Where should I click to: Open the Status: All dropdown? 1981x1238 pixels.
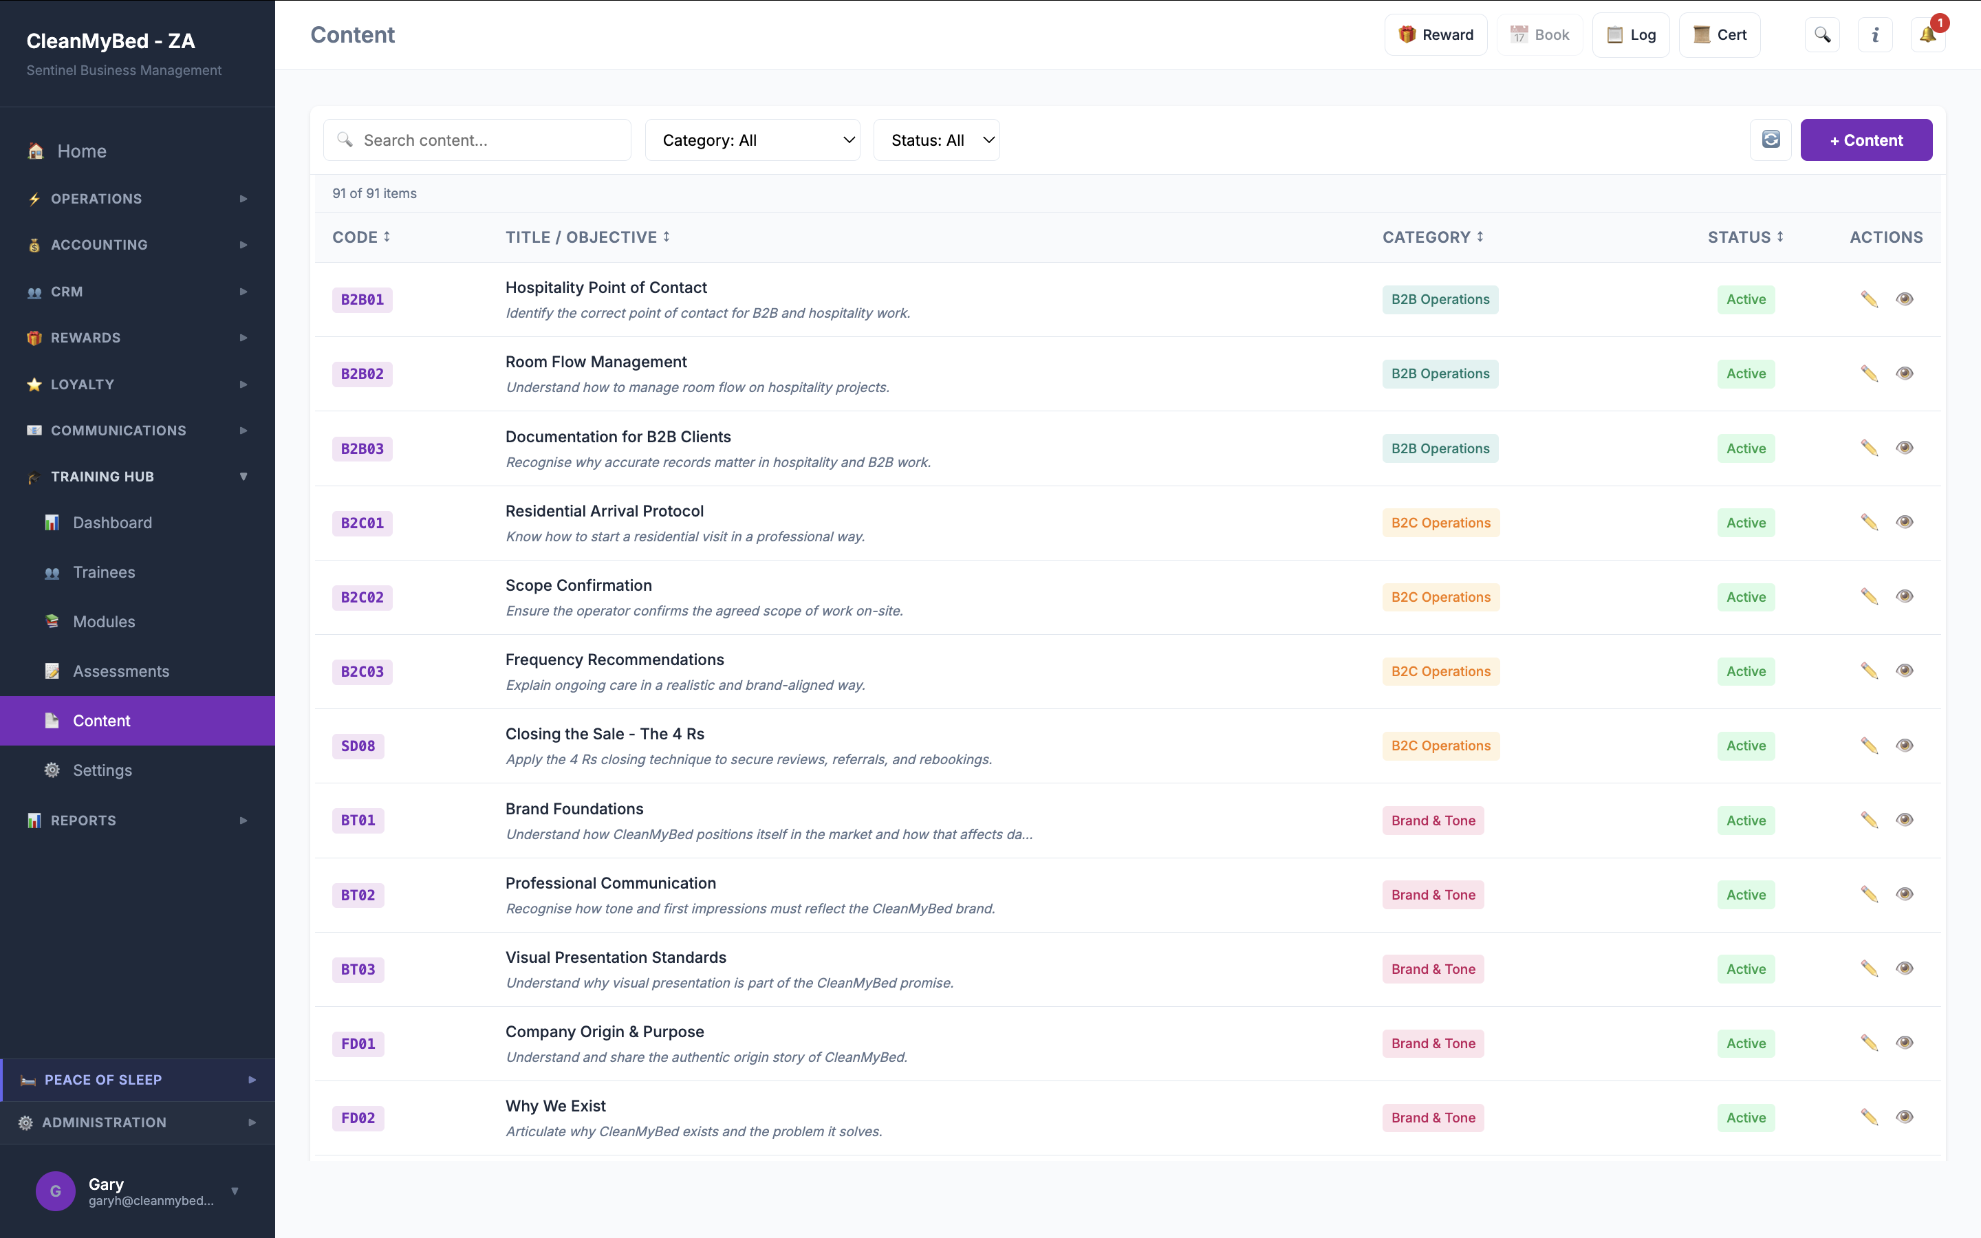point(935,140)
